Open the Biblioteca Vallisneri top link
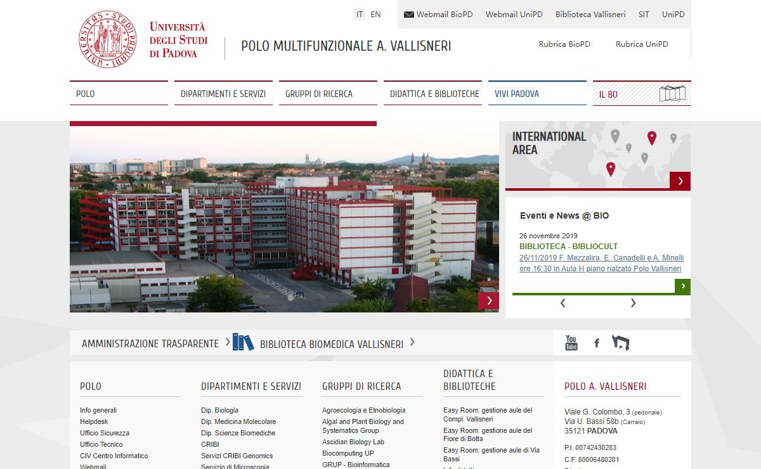 pyautogui.click(x=590, y=15)
